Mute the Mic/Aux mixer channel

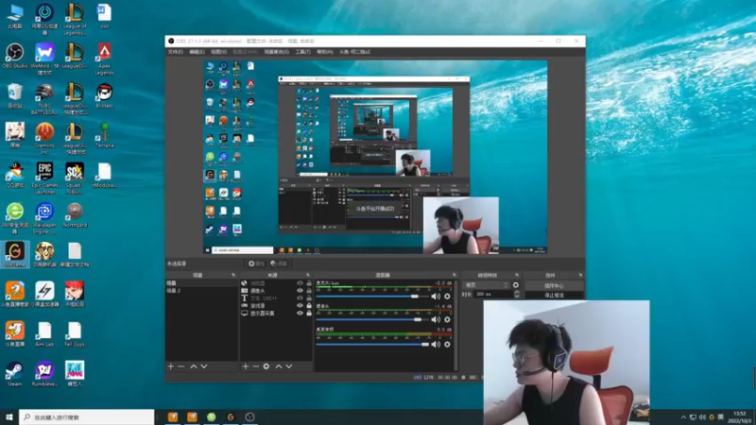436,297
